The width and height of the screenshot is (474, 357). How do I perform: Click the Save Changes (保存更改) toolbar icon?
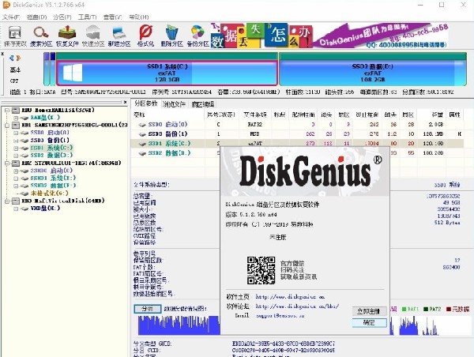point(15,36)
